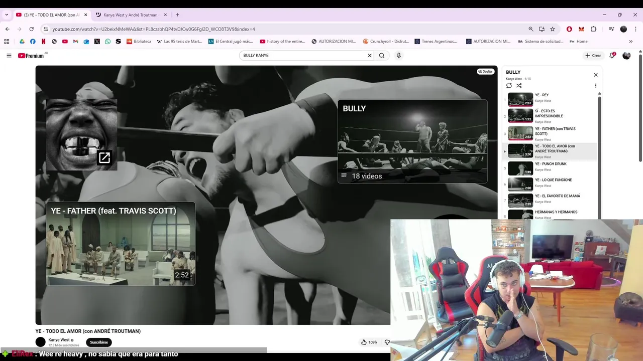Viewport: 643px width, 361px height.
Task: Select YE - TODO EL AMOR playlist entry
Action: click(551, 151)
